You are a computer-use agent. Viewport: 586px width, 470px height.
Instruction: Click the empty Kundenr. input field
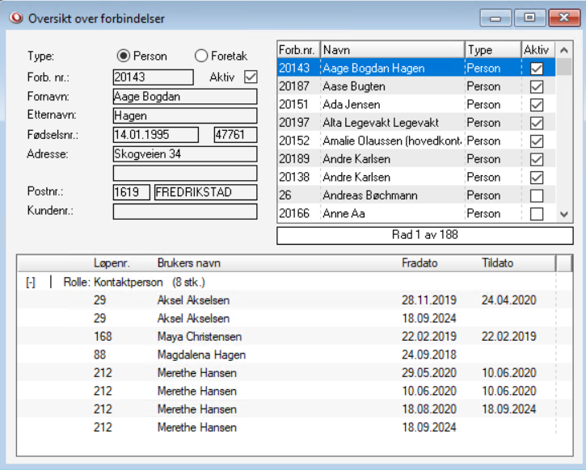pos(185,212)
